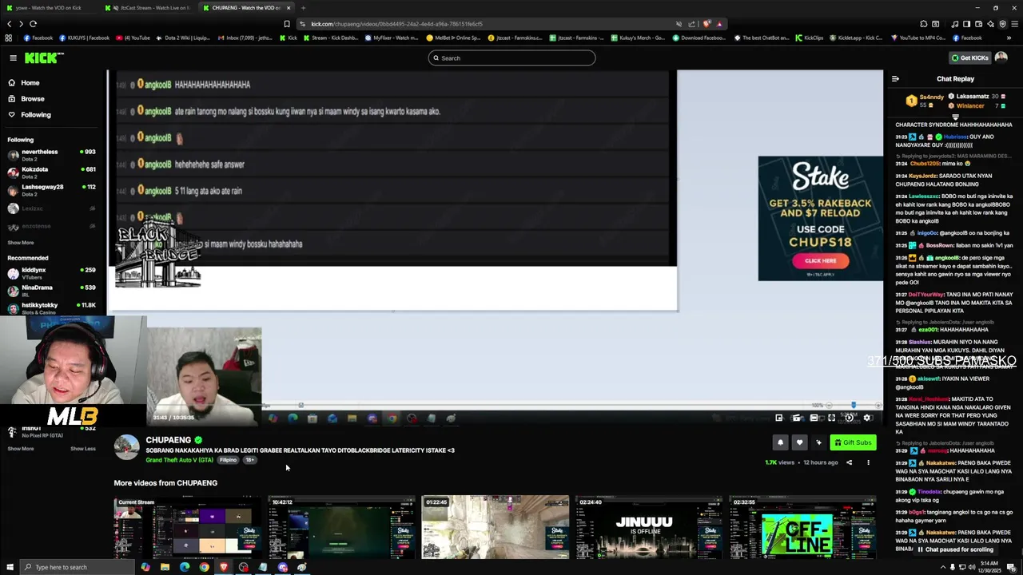Expand Recommended list with Show More
Screen dimensions: 1023x575
[21, 449]
